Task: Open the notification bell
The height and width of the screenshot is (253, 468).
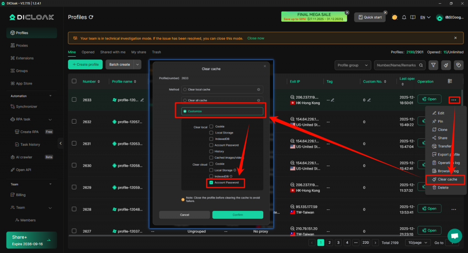Action: coord(404,17)
